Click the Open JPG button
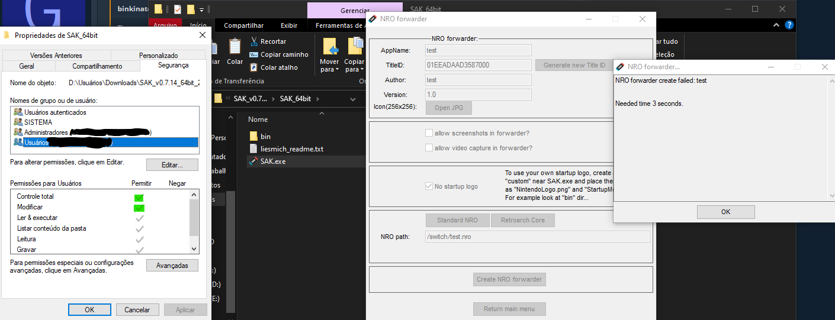This screenshot has height=320, width=835. (x=449, y=108)
